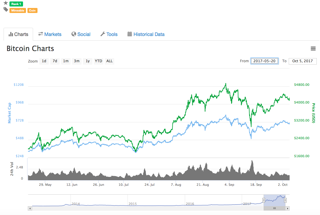Viewport: 320px width, 215px height.
Task: Set chart zoom to YTD
Action: [x=99, y=61]
